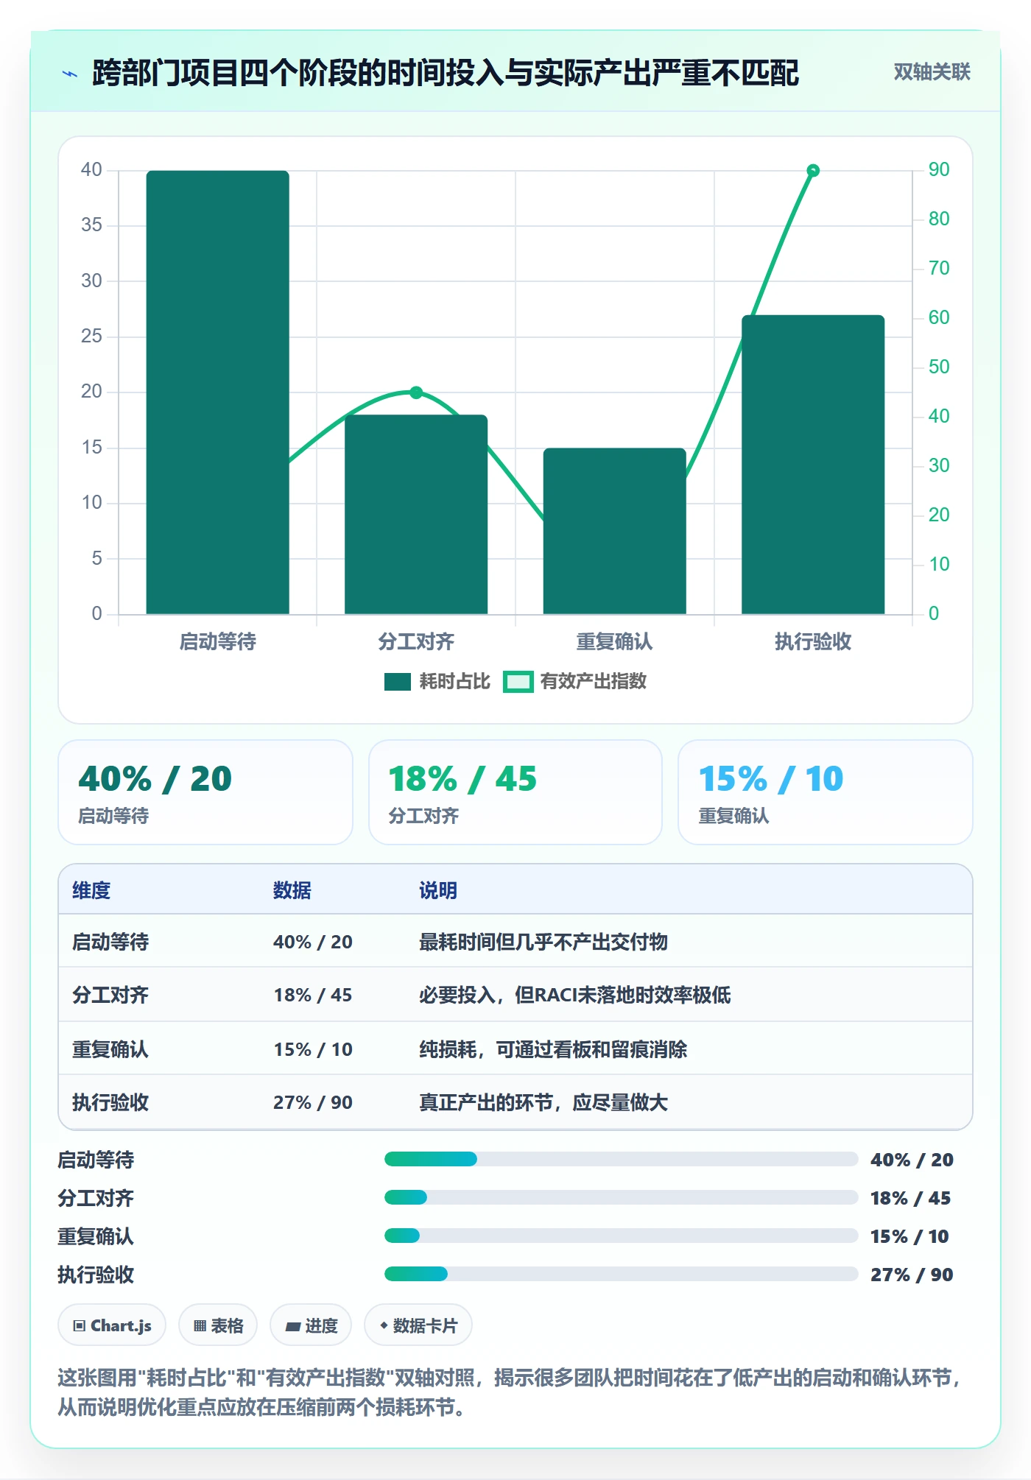1031x1480 pixels.
Task: Click the 分工对齐 progress bar
Action: 621,1198
